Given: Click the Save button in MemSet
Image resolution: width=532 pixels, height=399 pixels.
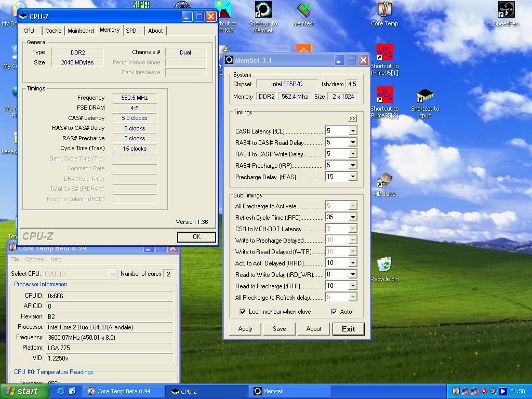Looking at the screenshot, I should pos(279,329).
